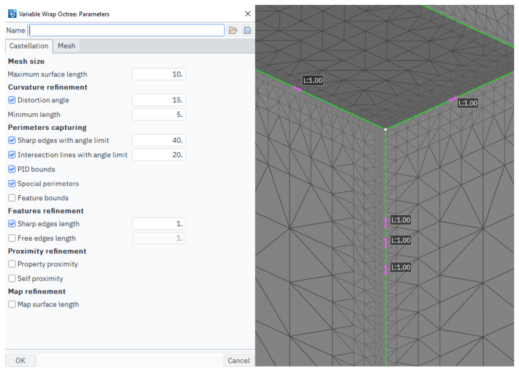This screenshot has width=519, height=370.
Task: Click the Cancel button
Action: coord(238,360)
